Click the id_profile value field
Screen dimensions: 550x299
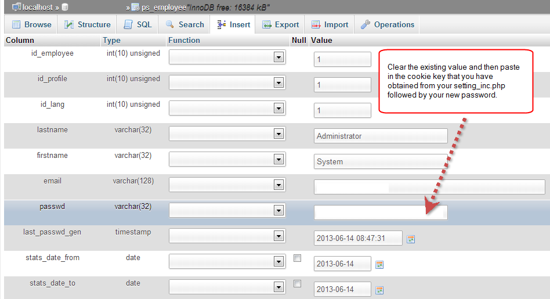tap(342, 85)
